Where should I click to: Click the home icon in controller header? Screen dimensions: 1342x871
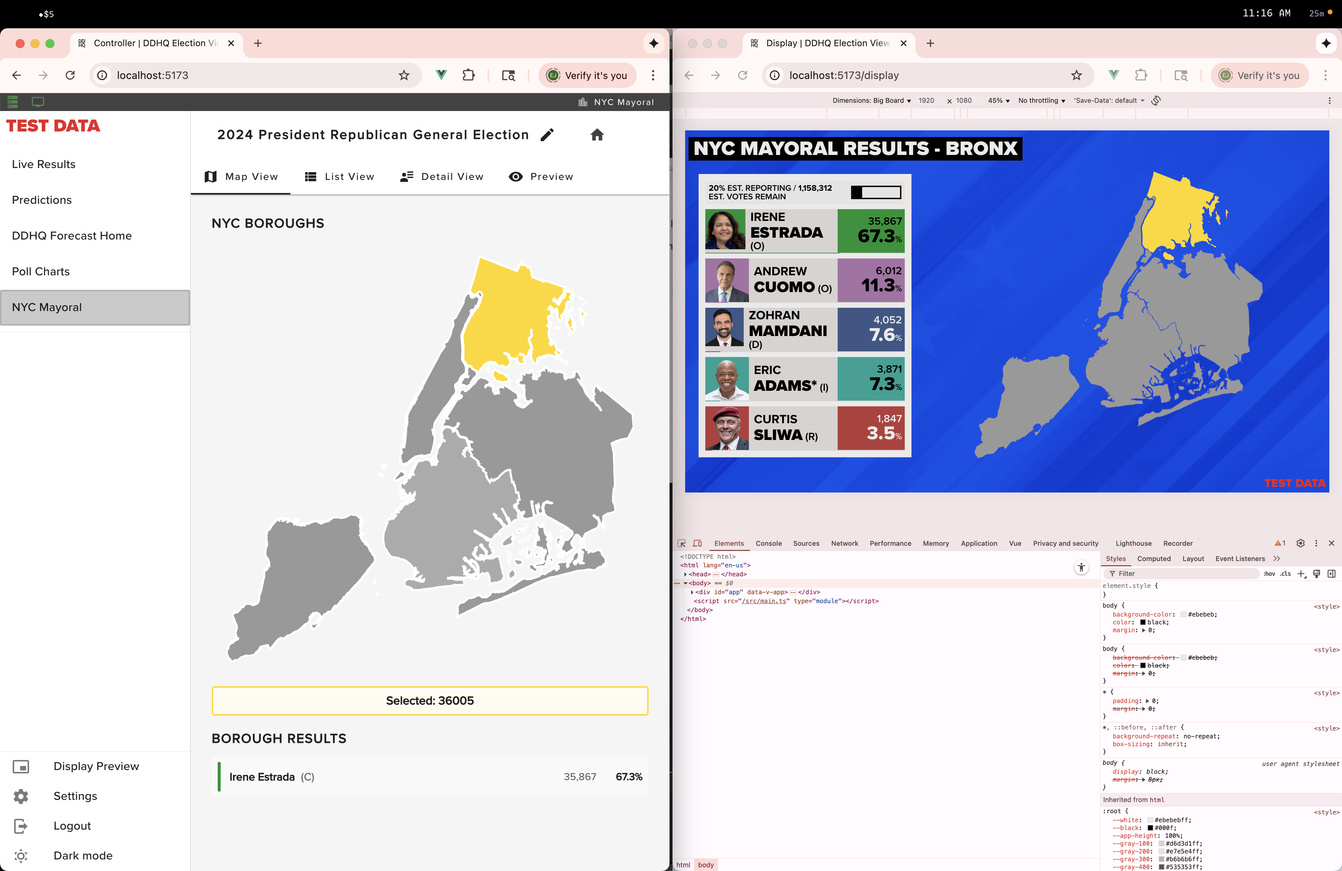[x=596, y=134]
